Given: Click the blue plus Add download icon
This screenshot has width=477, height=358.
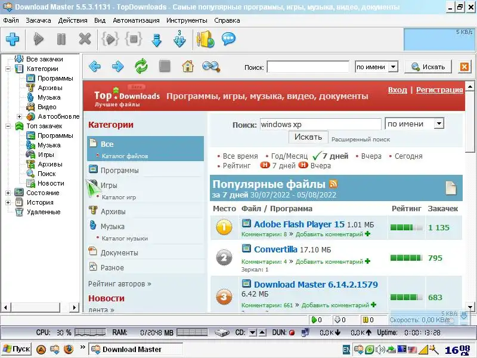Looking at the screenshot, I should tap(13, 39).
